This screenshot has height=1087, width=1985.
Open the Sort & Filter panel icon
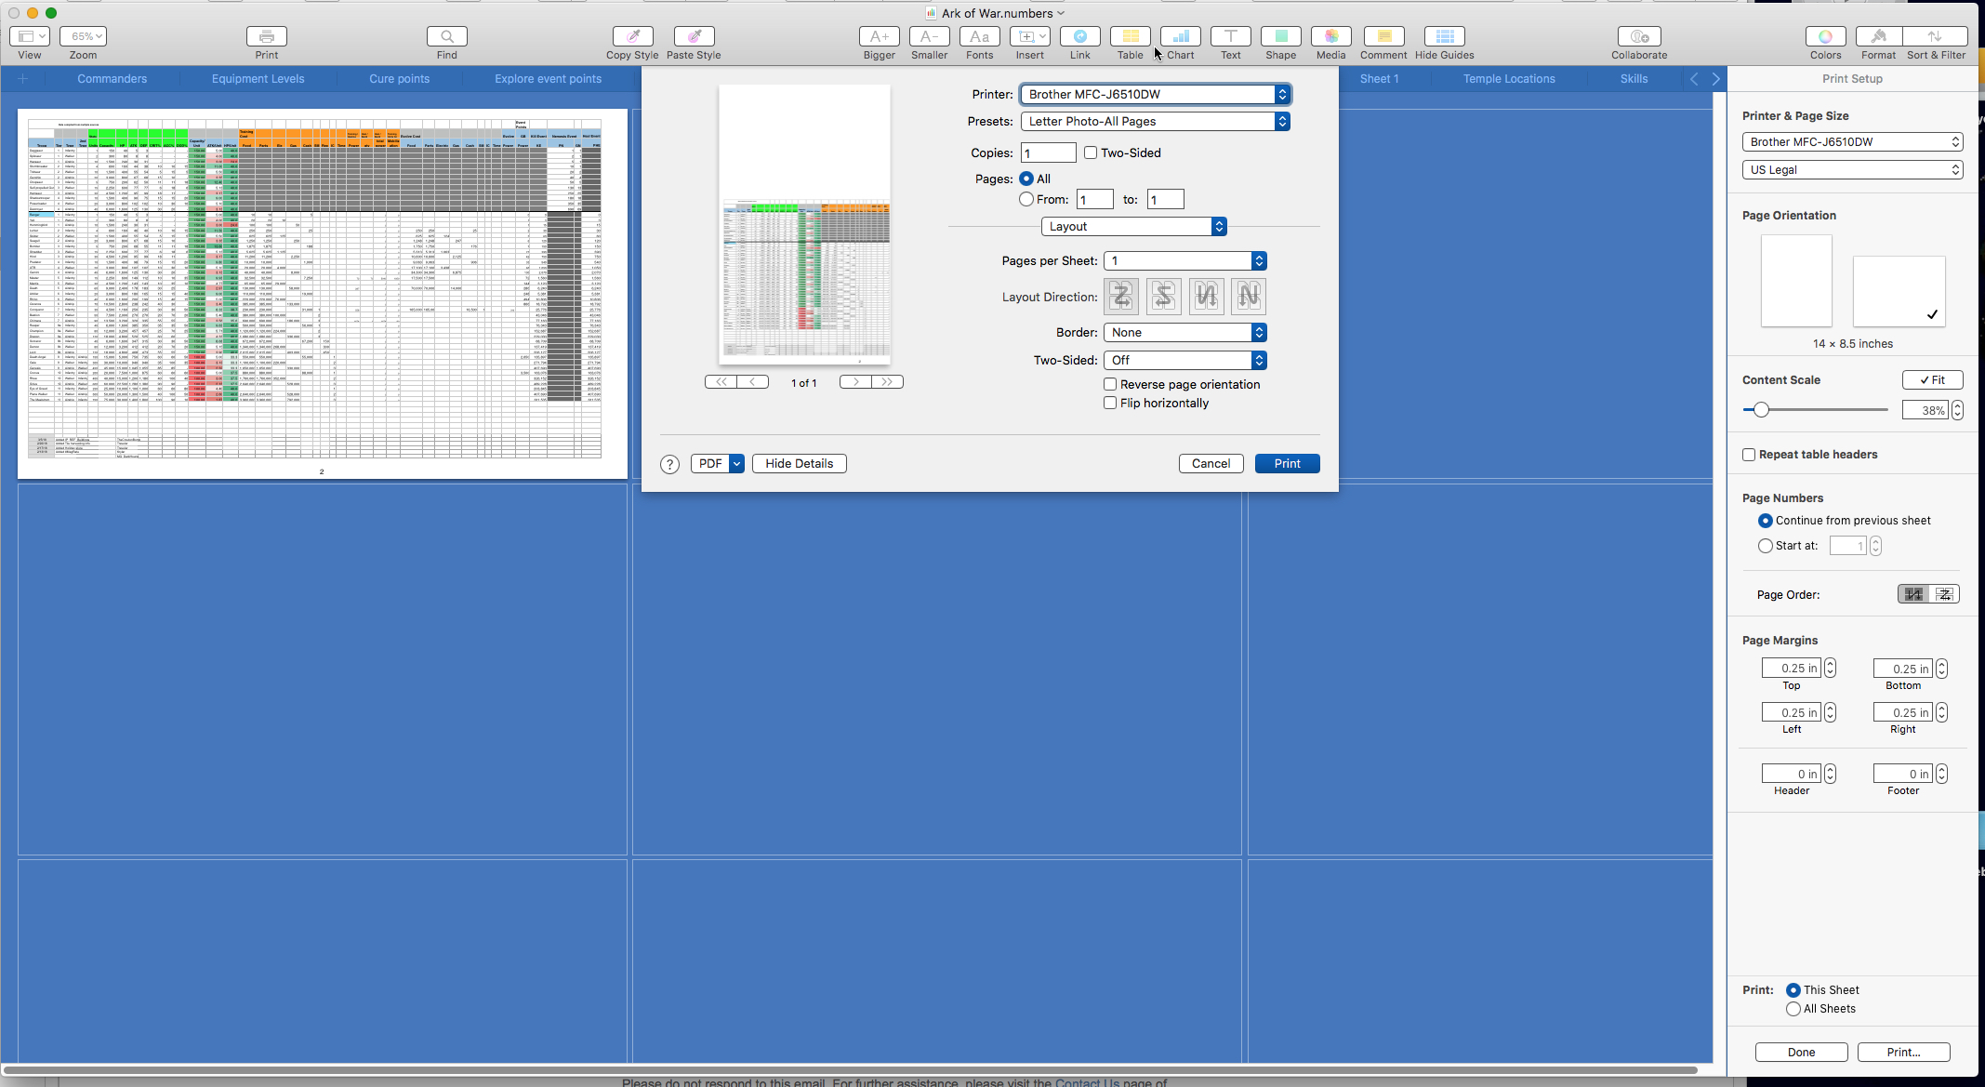point(1935,37)
